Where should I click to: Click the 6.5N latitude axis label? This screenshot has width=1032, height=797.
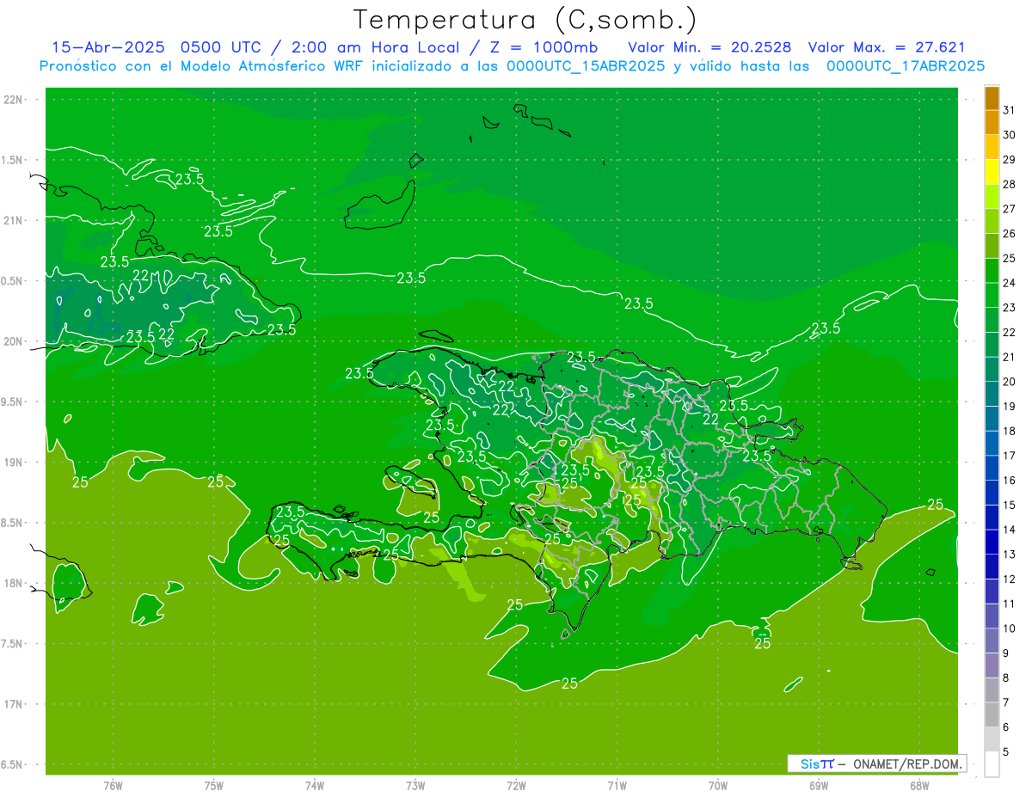(x=13, y=765)
